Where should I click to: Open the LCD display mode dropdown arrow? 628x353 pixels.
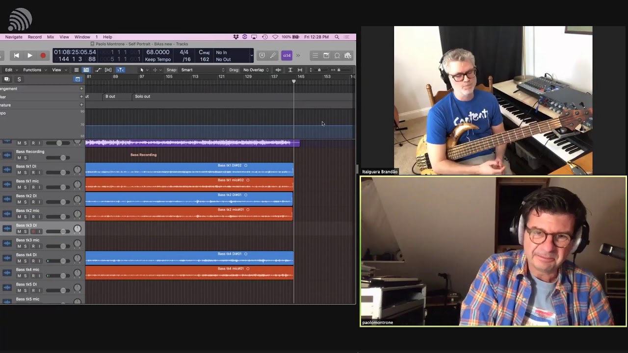pos(252,56)
